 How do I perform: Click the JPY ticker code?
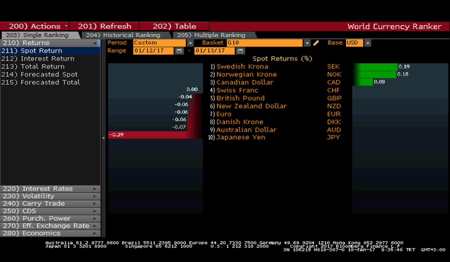click(334, 137)
